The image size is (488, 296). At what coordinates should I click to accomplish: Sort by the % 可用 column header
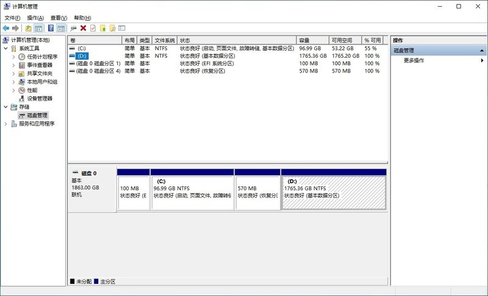click(373, 40)
